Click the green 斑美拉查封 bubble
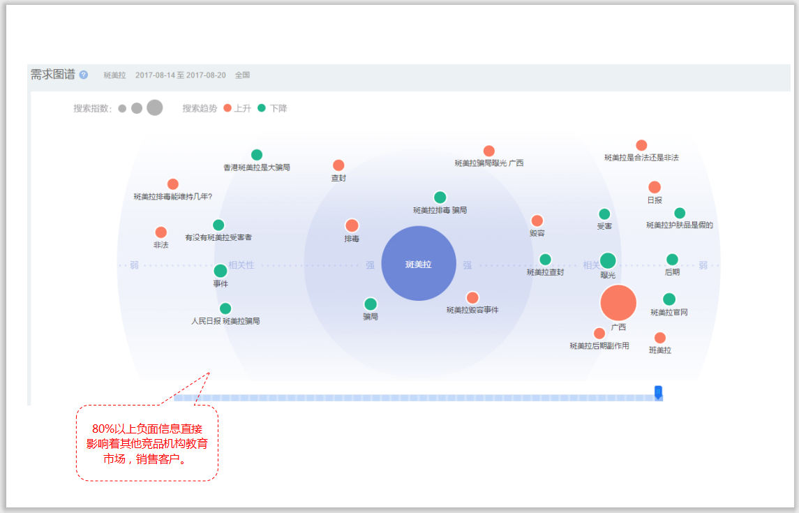Screen dimensions: 799x513 (x=545, y=260)
